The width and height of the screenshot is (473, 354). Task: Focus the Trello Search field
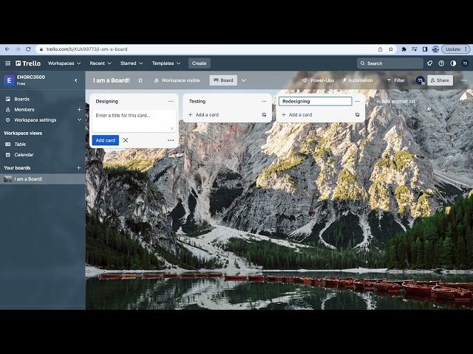pyautogui.click(x=390, y=63)
